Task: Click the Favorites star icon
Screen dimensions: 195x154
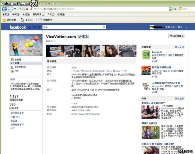Action: click(x=4, y=20)
